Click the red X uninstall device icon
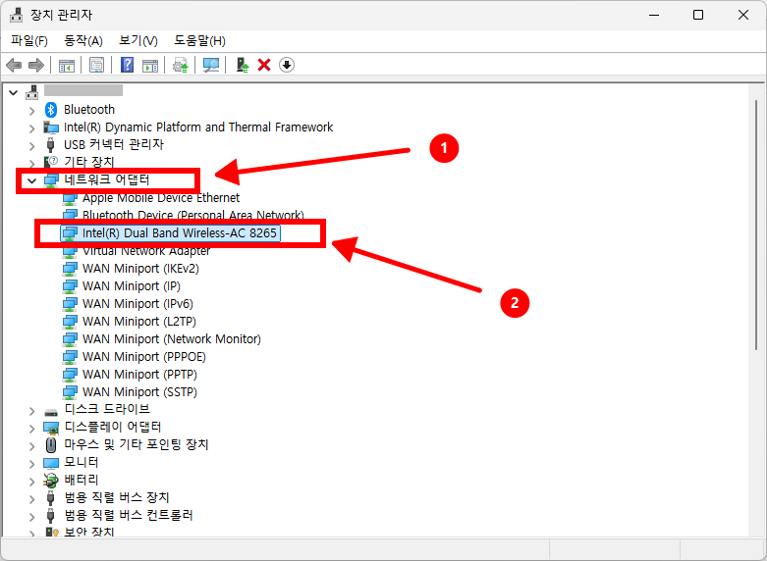Screen dimensions: 767x561 coord(263,65)
